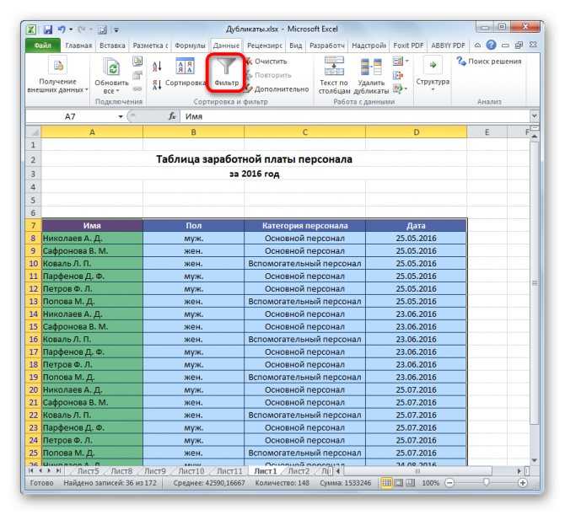Click the Пол header cell
This screenshot has height=515, width=565.
pyautogui.click(x=193, y=225)
